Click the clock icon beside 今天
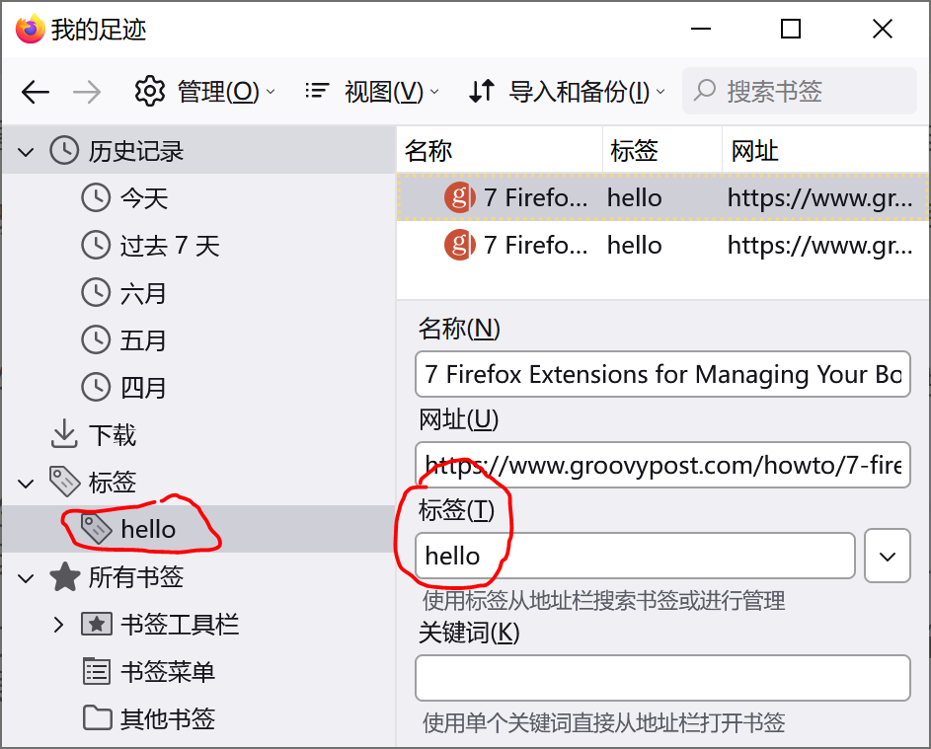 (x=96, y=198)
